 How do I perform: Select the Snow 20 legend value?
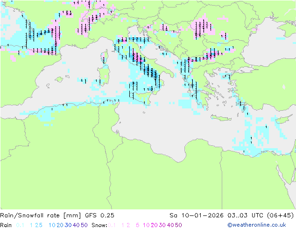point(154,225)
